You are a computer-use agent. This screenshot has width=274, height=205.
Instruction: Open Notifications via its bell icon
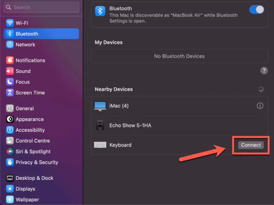[x=10, y=60]
